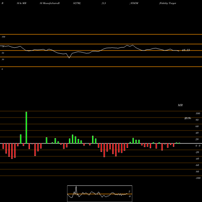202x202 pixels.
Task: Click the MR axis label -60
Action: 197,165
